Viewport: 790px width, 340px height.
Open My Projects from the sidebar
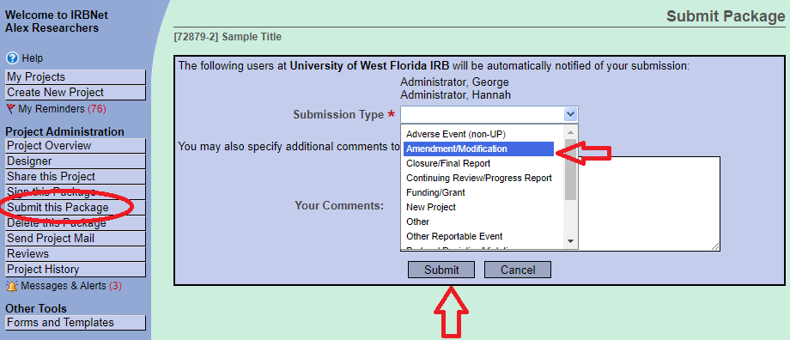point(76,77)
